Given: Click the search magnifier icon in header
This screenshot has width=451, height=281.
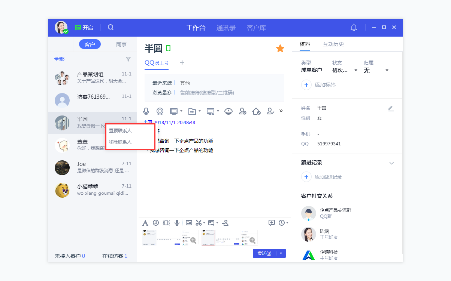Looking at the screenshot, I should pyautogui.click(x=111, y=27).
